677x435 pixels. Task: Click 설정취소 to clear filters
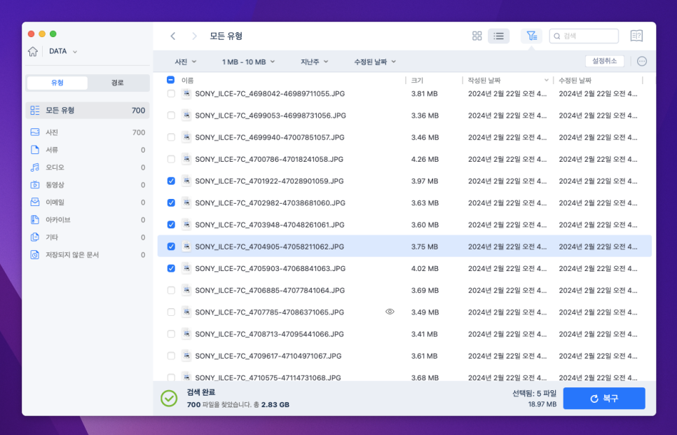coord(604,61)
